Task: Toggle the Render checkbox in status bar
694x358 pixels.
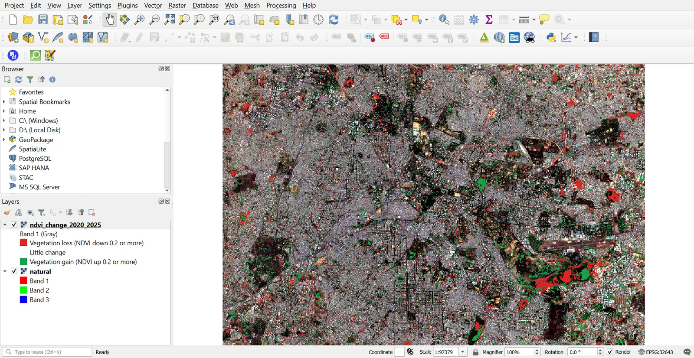Action: click(610, 352)
